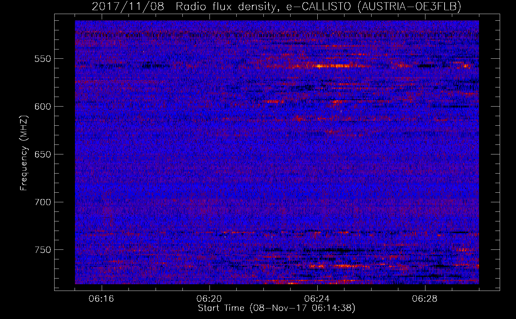516x319 pixels.
Task: Click the 650 frequency tick label
Action: (43, 154)
